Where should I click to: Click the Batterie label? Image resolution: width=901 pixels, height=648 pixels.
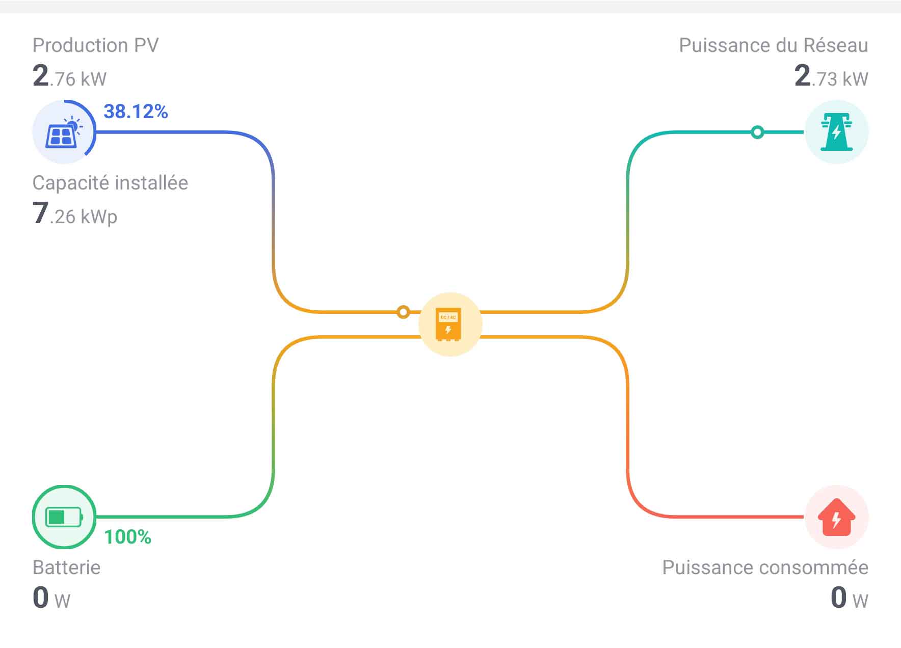point(66,568)
